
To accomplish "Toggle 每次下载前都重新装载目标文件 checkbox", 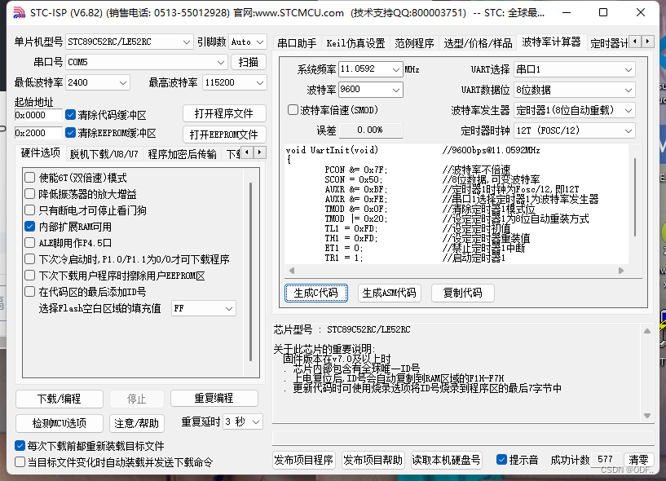I will click(x=20, y=445).
